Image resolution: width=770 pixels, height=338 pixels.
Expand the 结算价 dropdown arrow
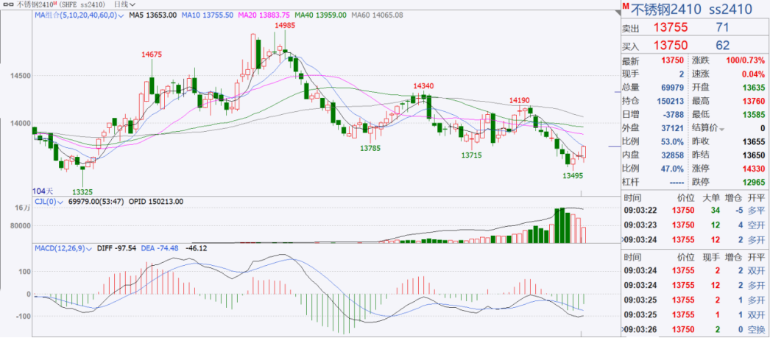721,129
